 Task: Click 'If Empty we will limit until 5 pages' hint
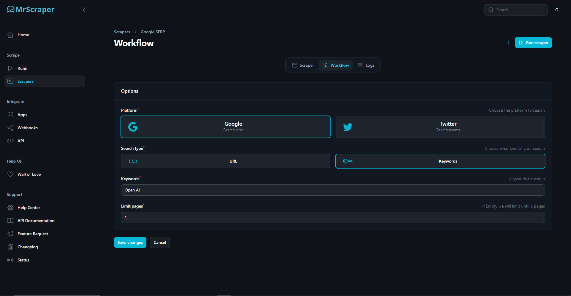pos(514,206)
